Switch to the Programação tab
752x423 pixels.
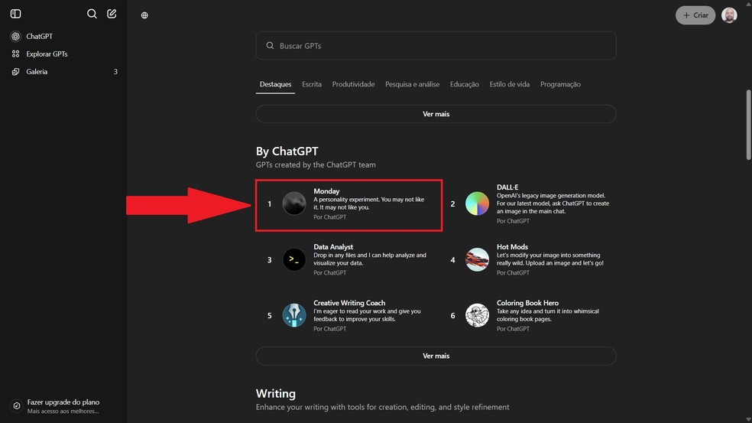tap(560, 84)
